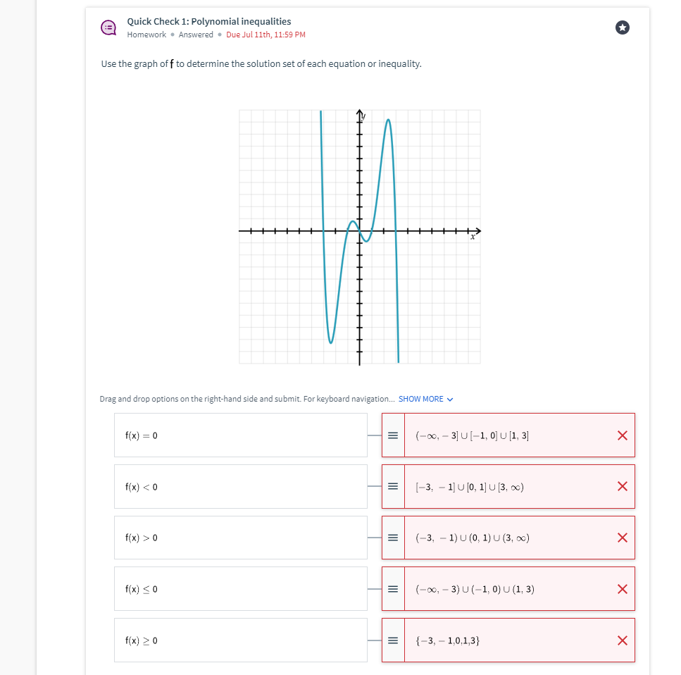
Task: Click the polynomial graph image
Action: pyautogui.click(x=359, y=236)
